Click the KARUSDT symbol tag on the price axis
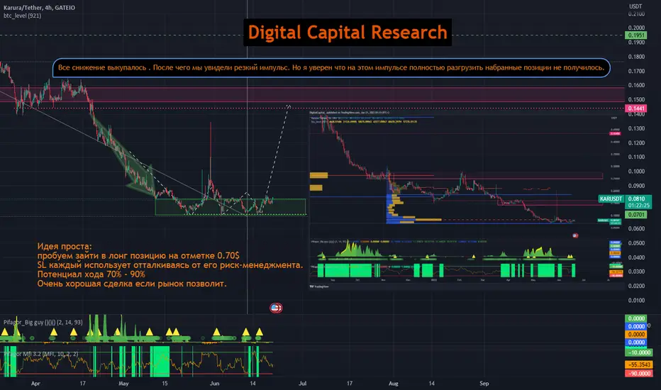Screen dimensions: 661x390 (x=611, y=199)
